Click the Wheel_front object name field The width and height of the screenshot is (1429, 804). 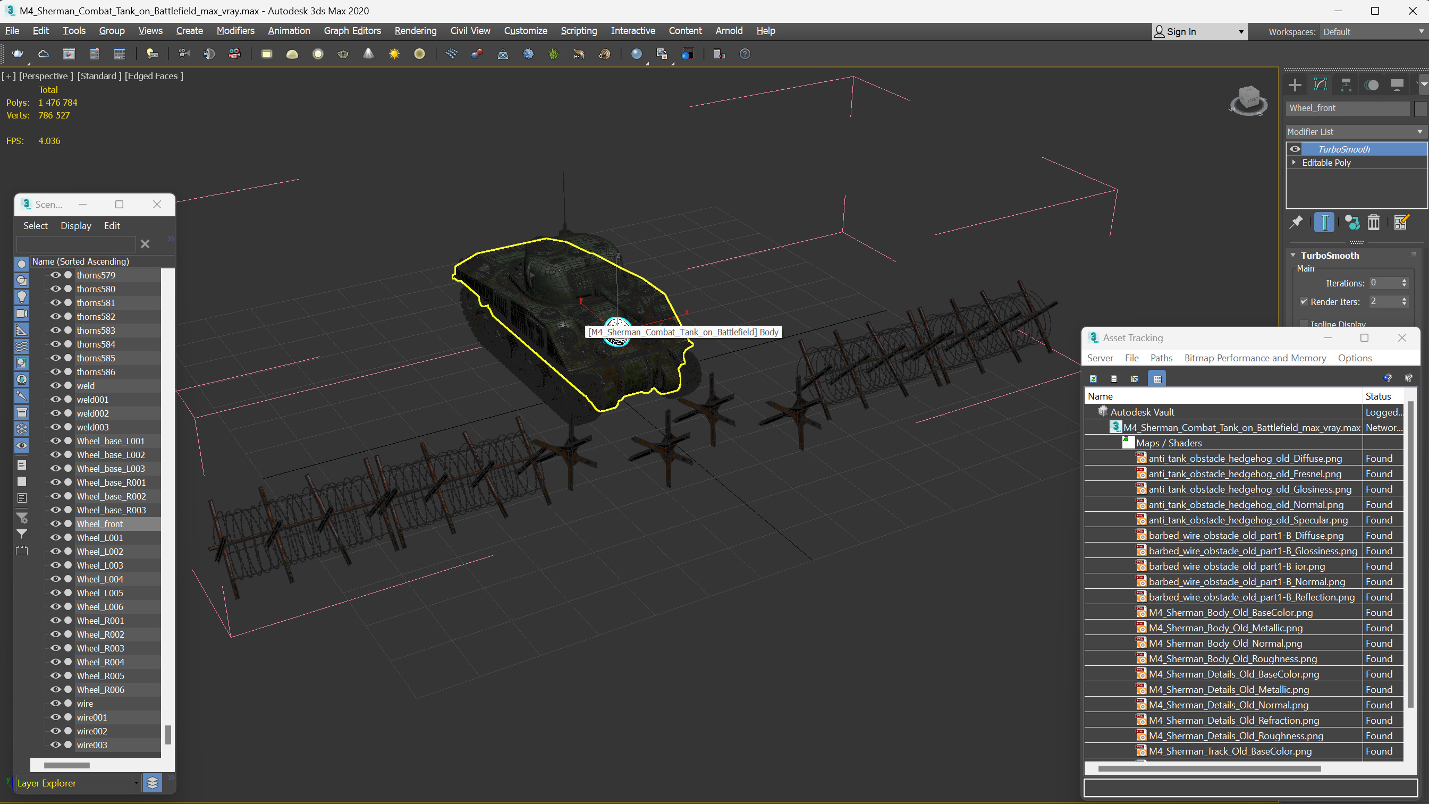[1348, 108]
